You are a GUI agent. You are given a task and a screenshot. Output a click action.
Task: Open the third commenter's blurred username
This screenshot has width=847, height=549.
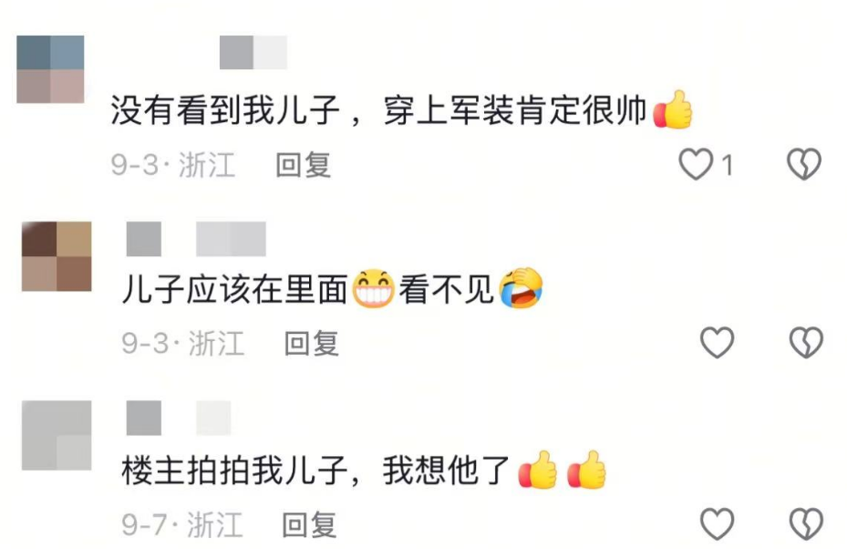[x=179, y=418]
